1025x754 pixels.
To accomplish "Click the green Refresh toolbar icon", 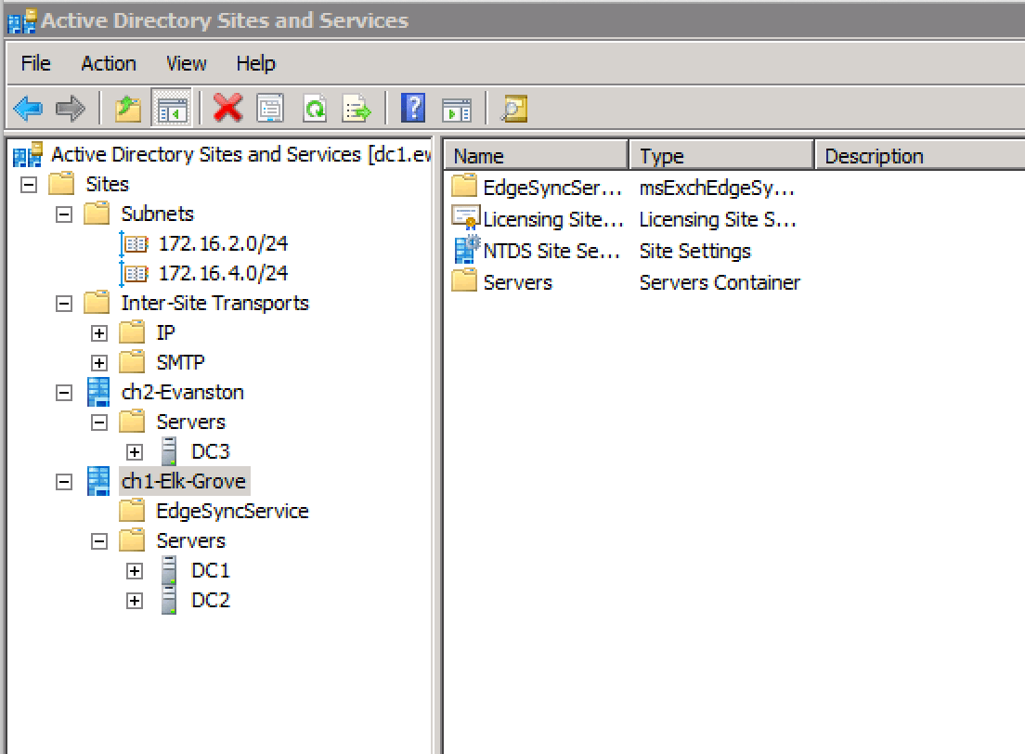I will (315, 108).
